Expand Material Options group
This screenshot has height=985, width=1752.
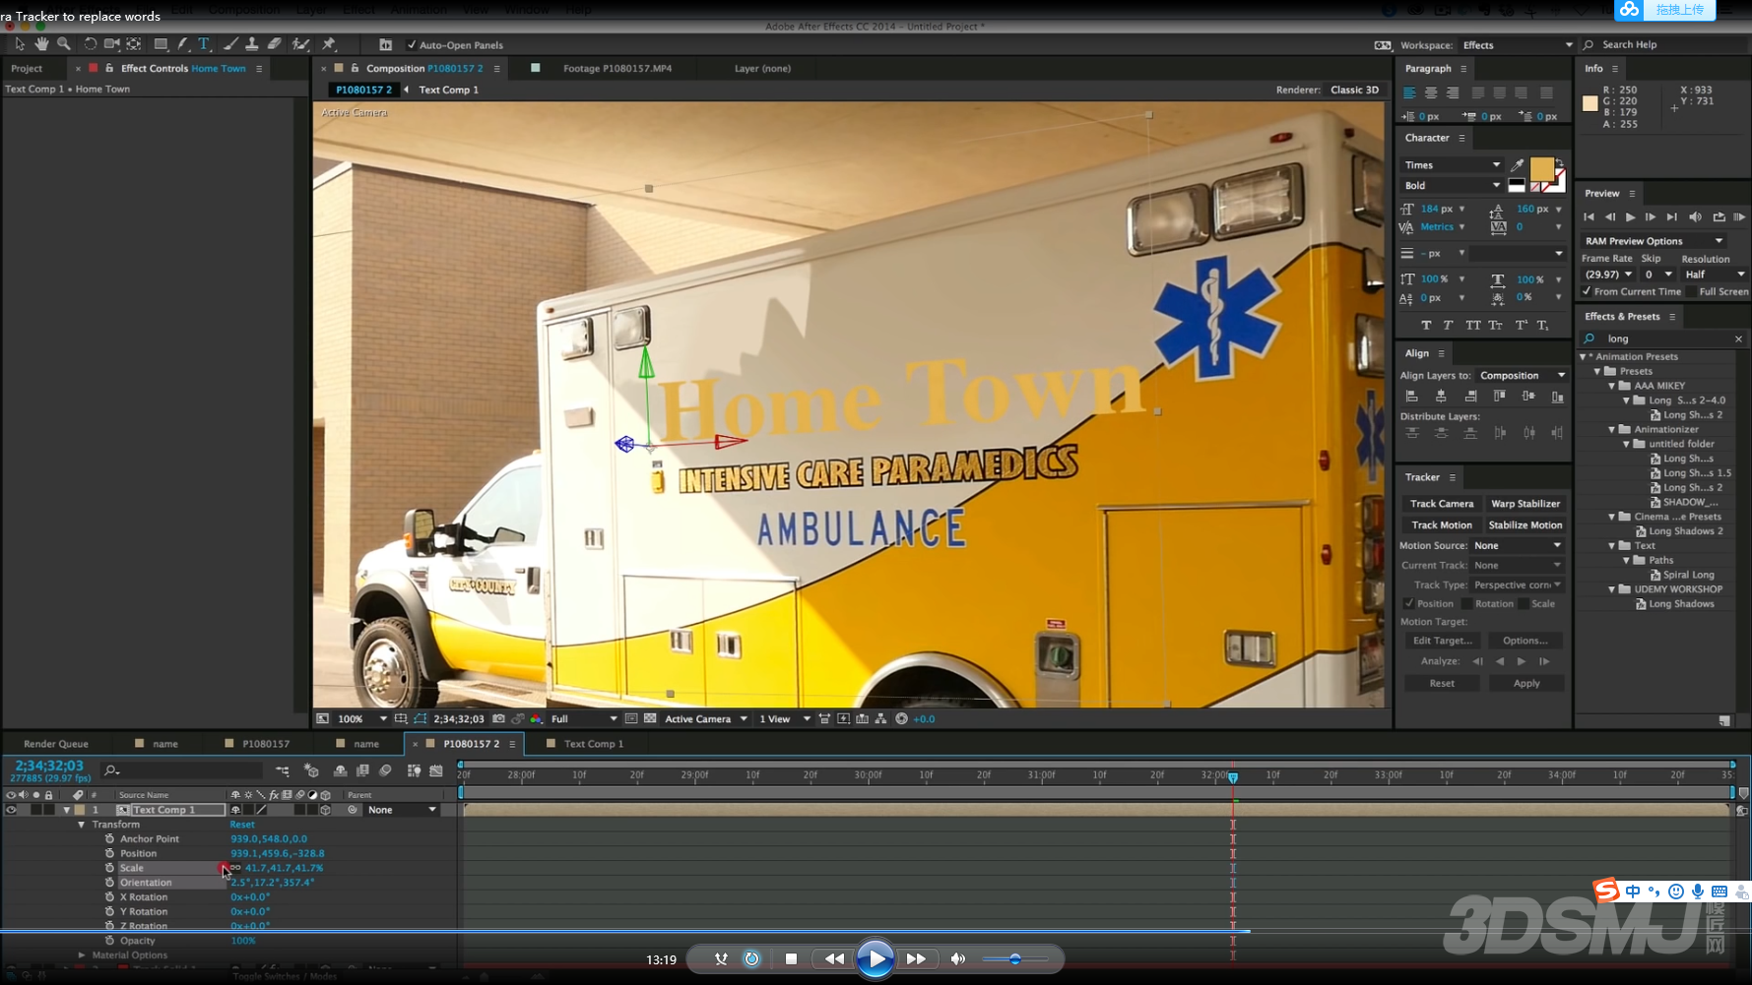tap(82, 955)
